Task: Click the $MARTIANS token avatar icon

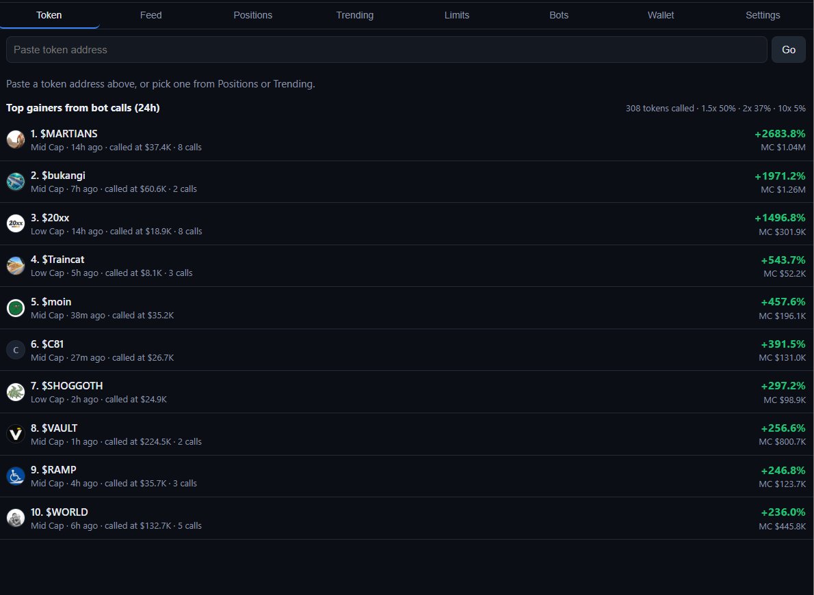Action: coord(16,140)
